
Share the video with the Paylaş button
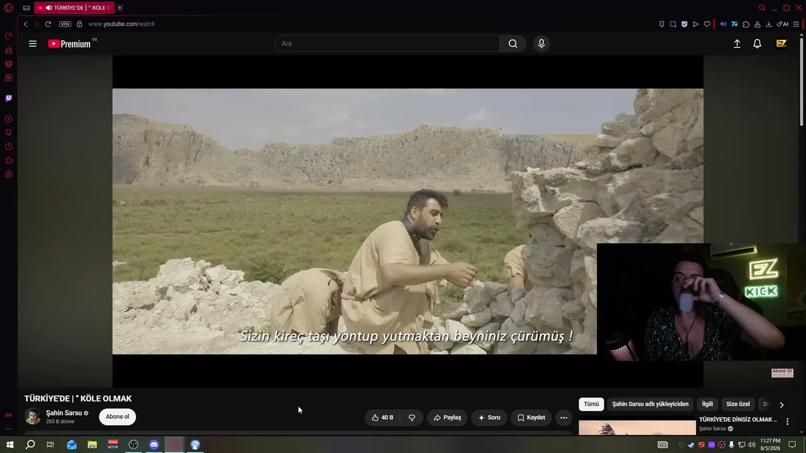448,417
